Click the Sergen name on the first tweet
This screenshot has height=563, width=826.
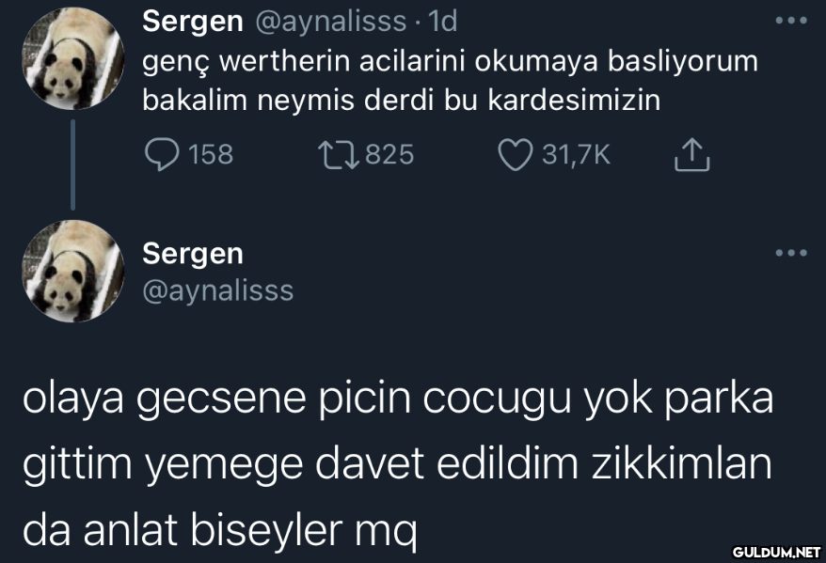tap(193, 23)
